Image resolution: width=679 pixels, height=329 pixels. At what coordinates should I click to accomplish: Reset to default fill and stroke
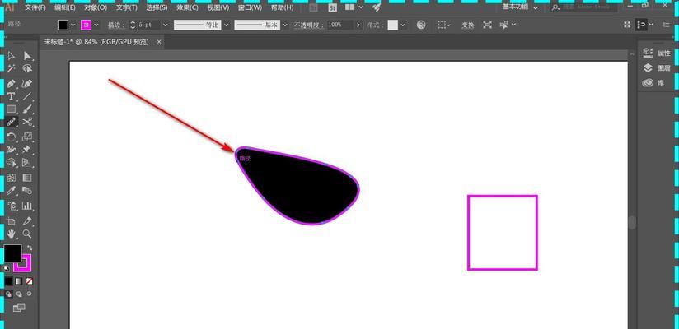point(7,268)
